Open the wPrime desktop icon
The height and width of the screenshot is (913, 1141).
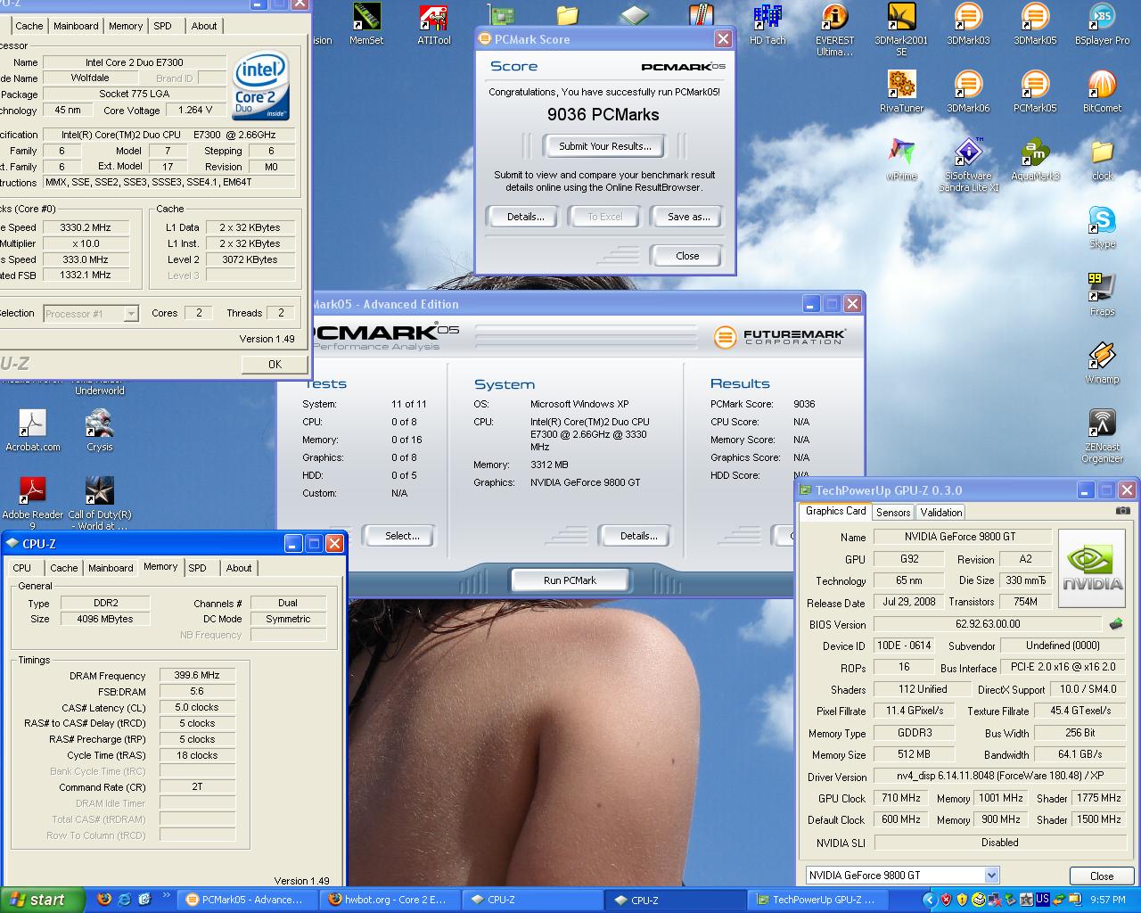901,160
